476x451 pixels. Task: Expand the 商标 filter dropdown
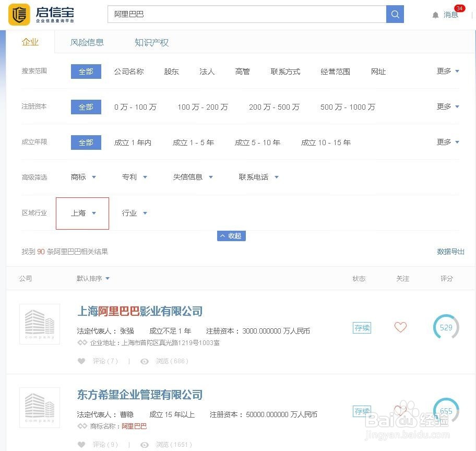tap(83, 177)
